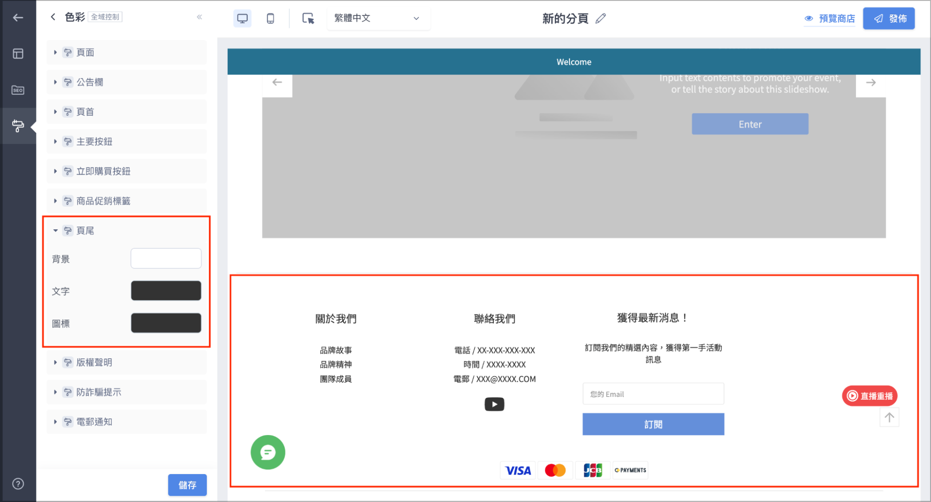Open 預覽商店 store preview link
The width and height of the screenshot is (931, 502).
click(829, 19)
